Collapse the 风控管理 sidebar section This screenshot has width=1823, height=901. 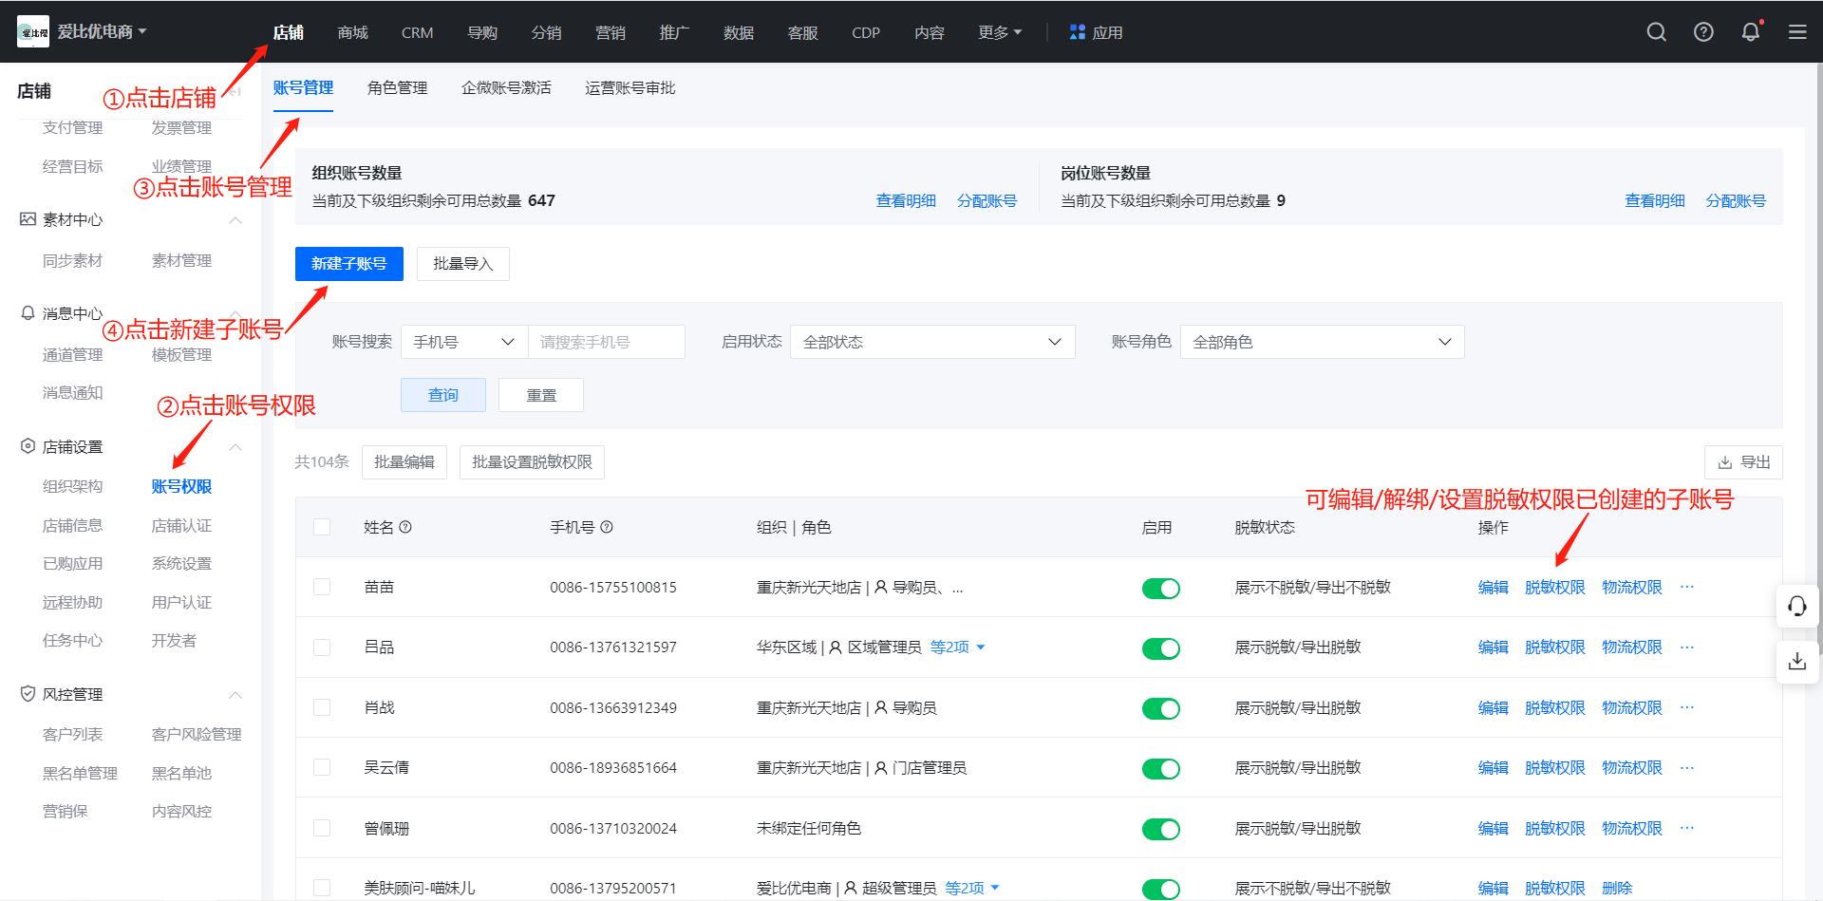click(x=235, y=695)
